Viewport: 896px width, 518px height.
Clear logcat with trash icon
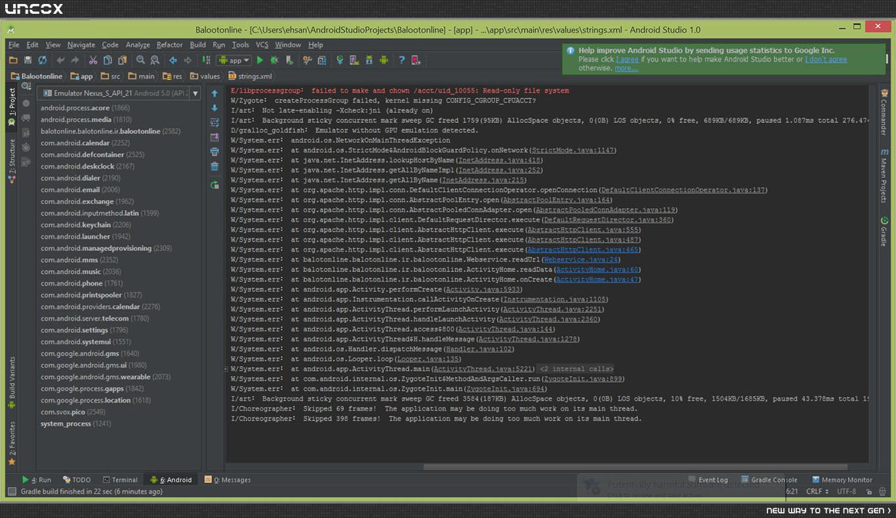pos(214,166)
